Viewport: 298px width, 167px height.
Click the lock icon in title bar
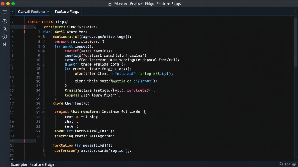point(110,3)
